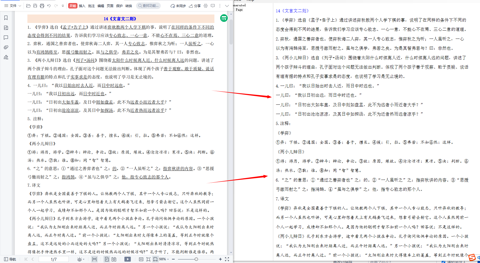The image size is (480, 263).
Task: Expand the zoom percentage dropdown near 98%
Action: 168,259
